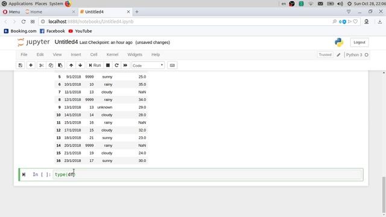
Task: Open the YouTube bookmark
Action: coord(80,31)
